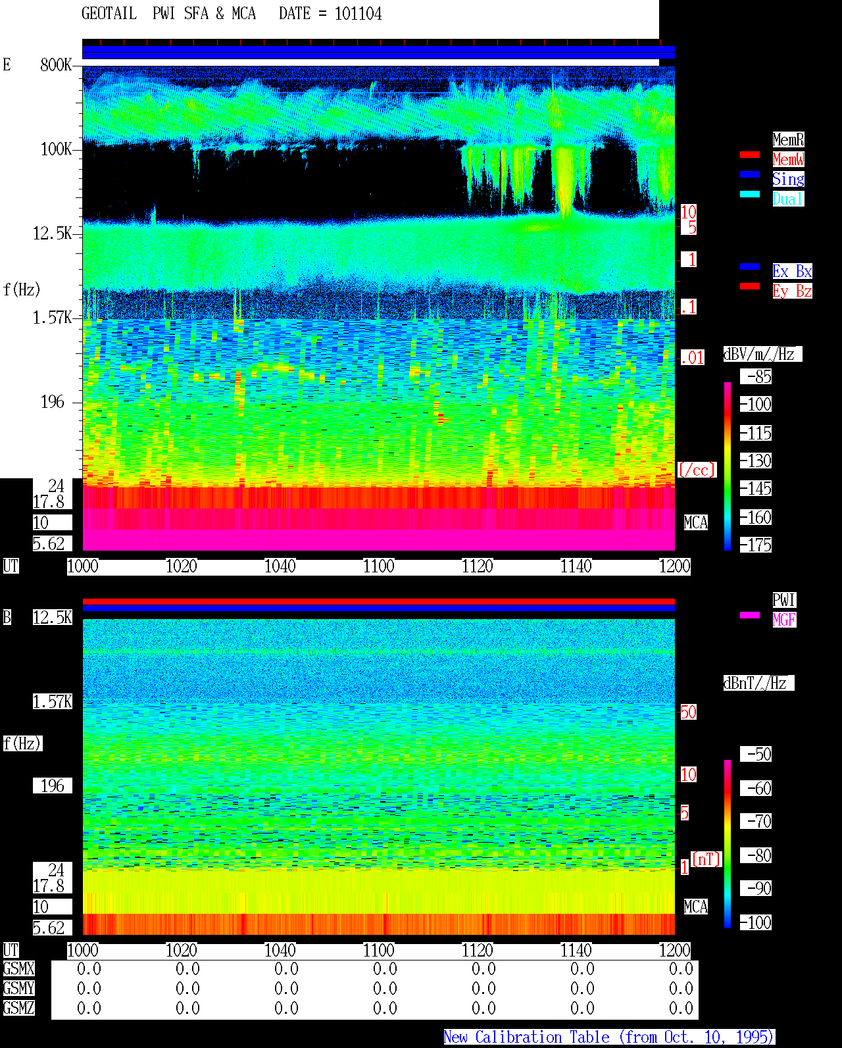842x1048 pixels.
Task: Click the Ey Bz legend label
Action: click(792, 291)
